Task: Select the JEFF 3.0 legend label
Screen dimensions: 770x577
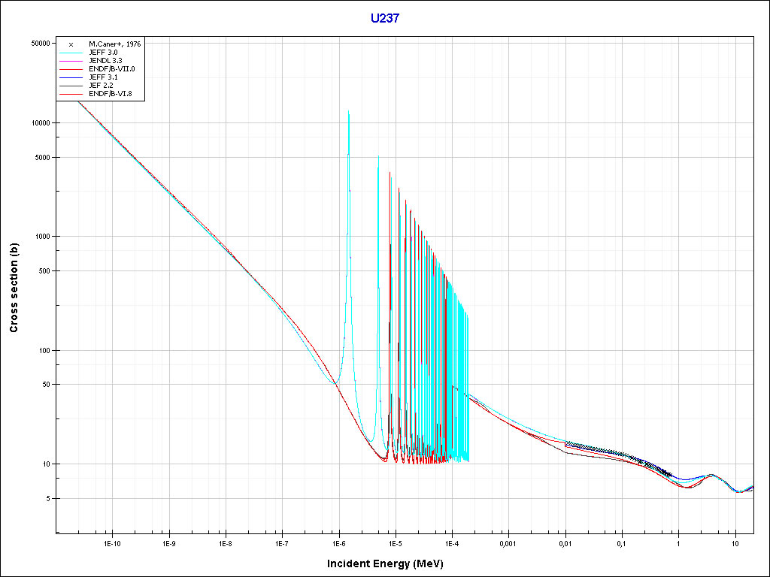Action: pyautogui.click(x=103, y=53)
